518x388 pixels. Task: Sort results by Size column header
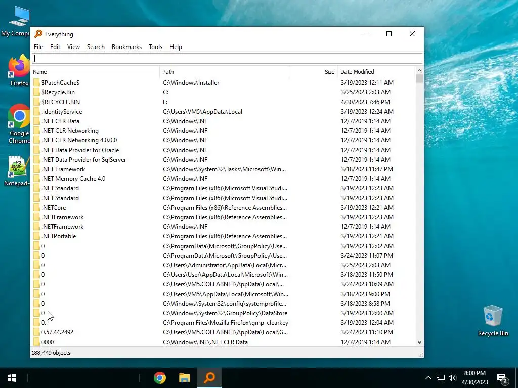(x=313, y=72)
